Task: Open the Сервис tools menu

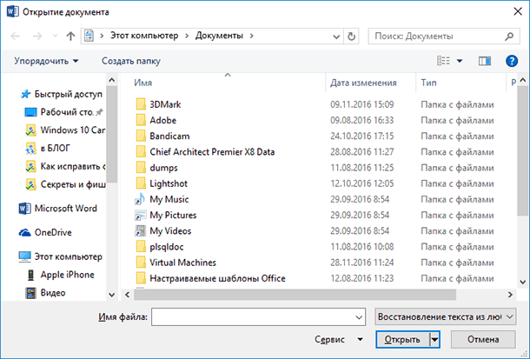Action: (339, 339)
